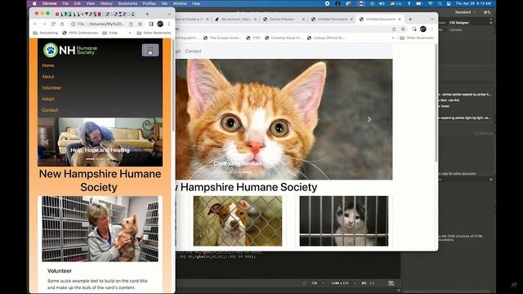Image resolution: width=523 pixels, height=294 pixels.
Task: Add a new tab in the front Chrome window
Action: (x=147, y=15)
